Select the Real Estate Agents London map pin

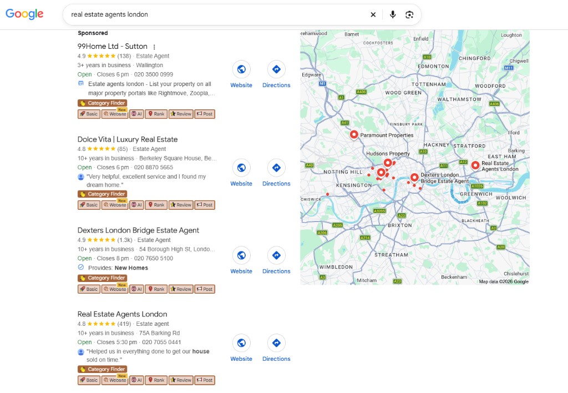click(475, 165)
